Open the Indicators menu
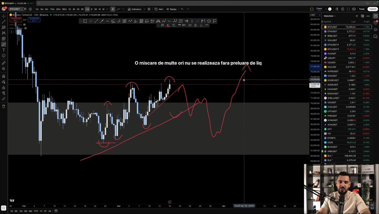Viewport: 379px width, 214px height. (134, 9)
